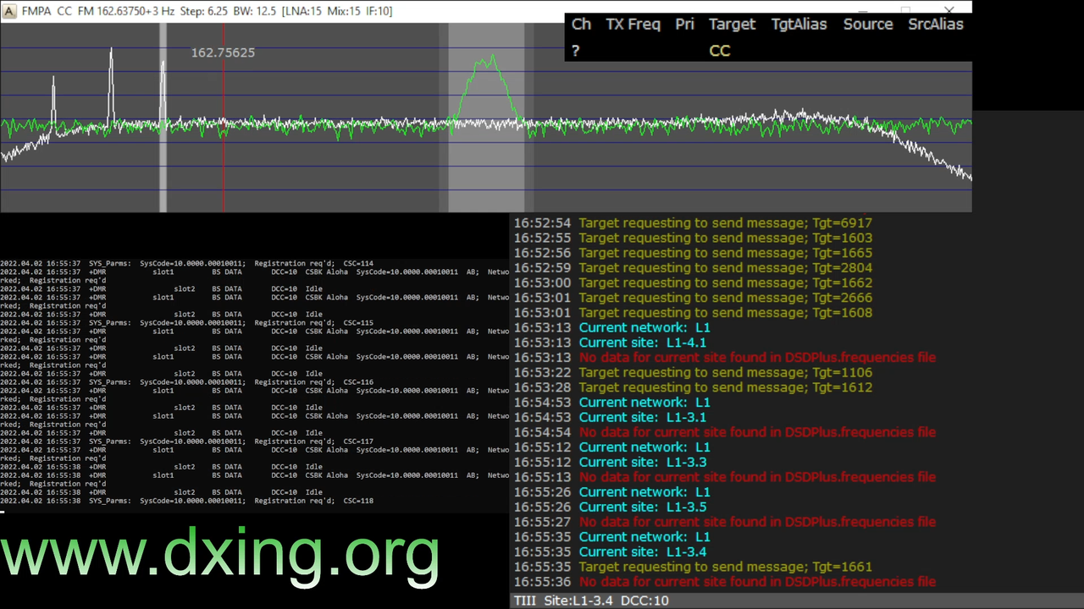Select 16:55:35 Current site: L1-3.4 log line
This screenshot has height=609, width=1084.
click(610, 552)
